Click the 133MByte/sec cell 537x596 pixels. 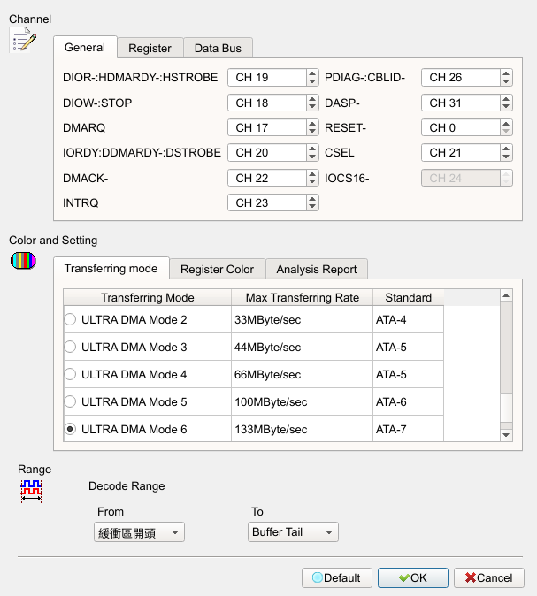pos(302,429)
